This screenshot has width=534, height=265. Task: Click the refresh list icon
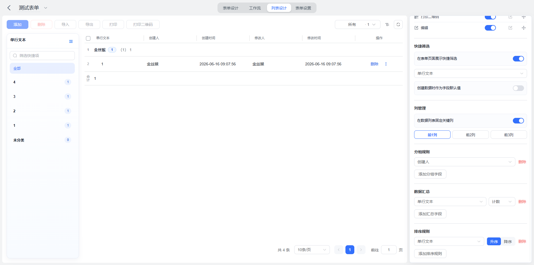(x=398, y=24)
